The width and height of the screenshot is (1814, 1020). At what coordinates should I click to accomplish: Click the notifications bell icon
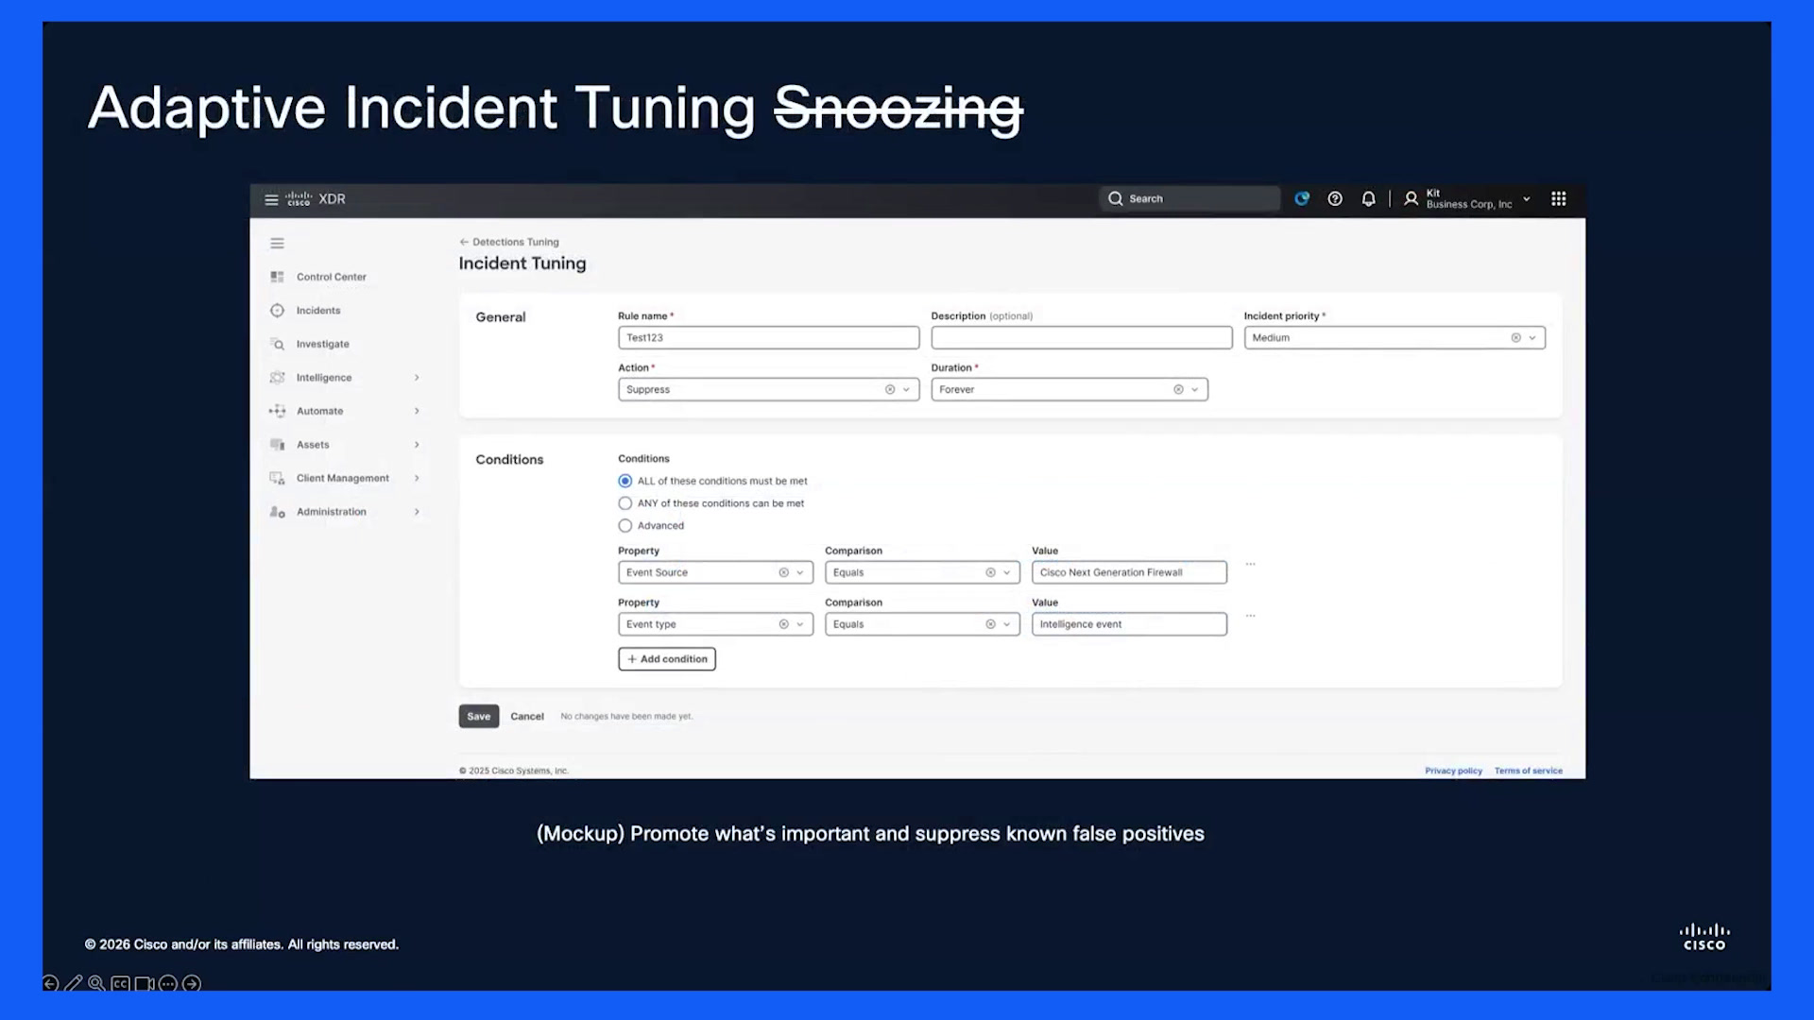1368,198
